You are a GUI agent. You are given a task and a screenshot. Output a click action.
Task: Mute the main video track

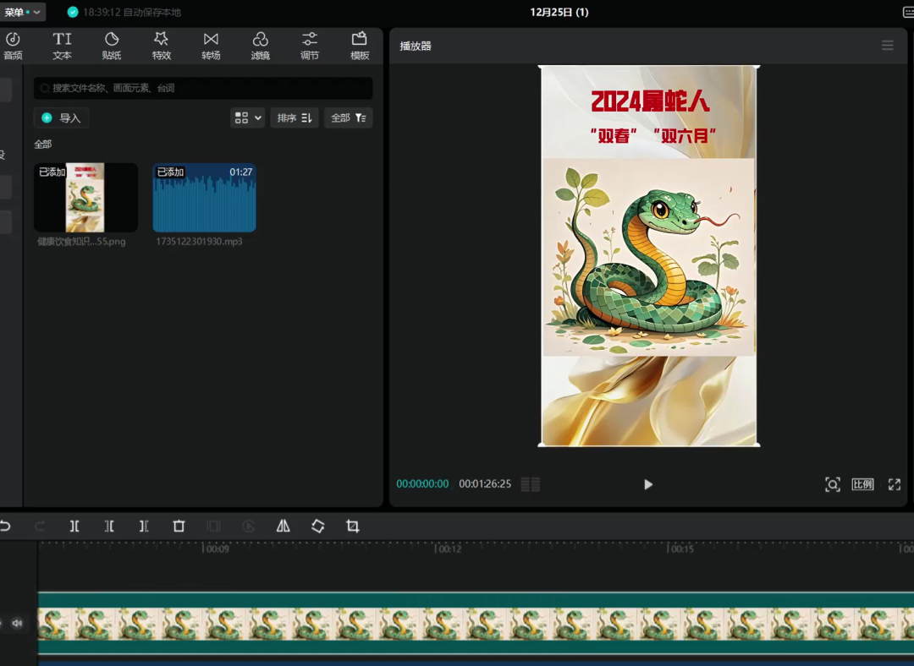tap(17, 624)
